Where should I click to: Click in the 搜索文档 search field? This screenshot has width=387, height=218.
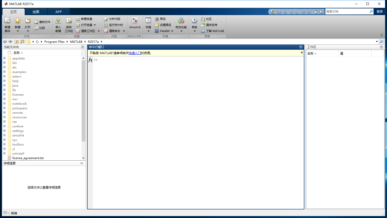[x=347, y=12]
